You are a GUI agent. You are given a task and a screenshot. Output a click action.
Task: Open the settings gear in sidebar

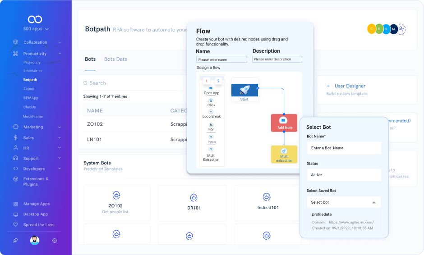55,241
